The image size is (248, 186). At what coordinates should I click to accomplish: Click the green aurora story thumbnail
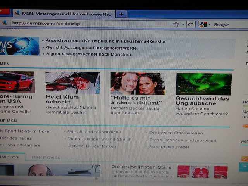coord(204,84)
